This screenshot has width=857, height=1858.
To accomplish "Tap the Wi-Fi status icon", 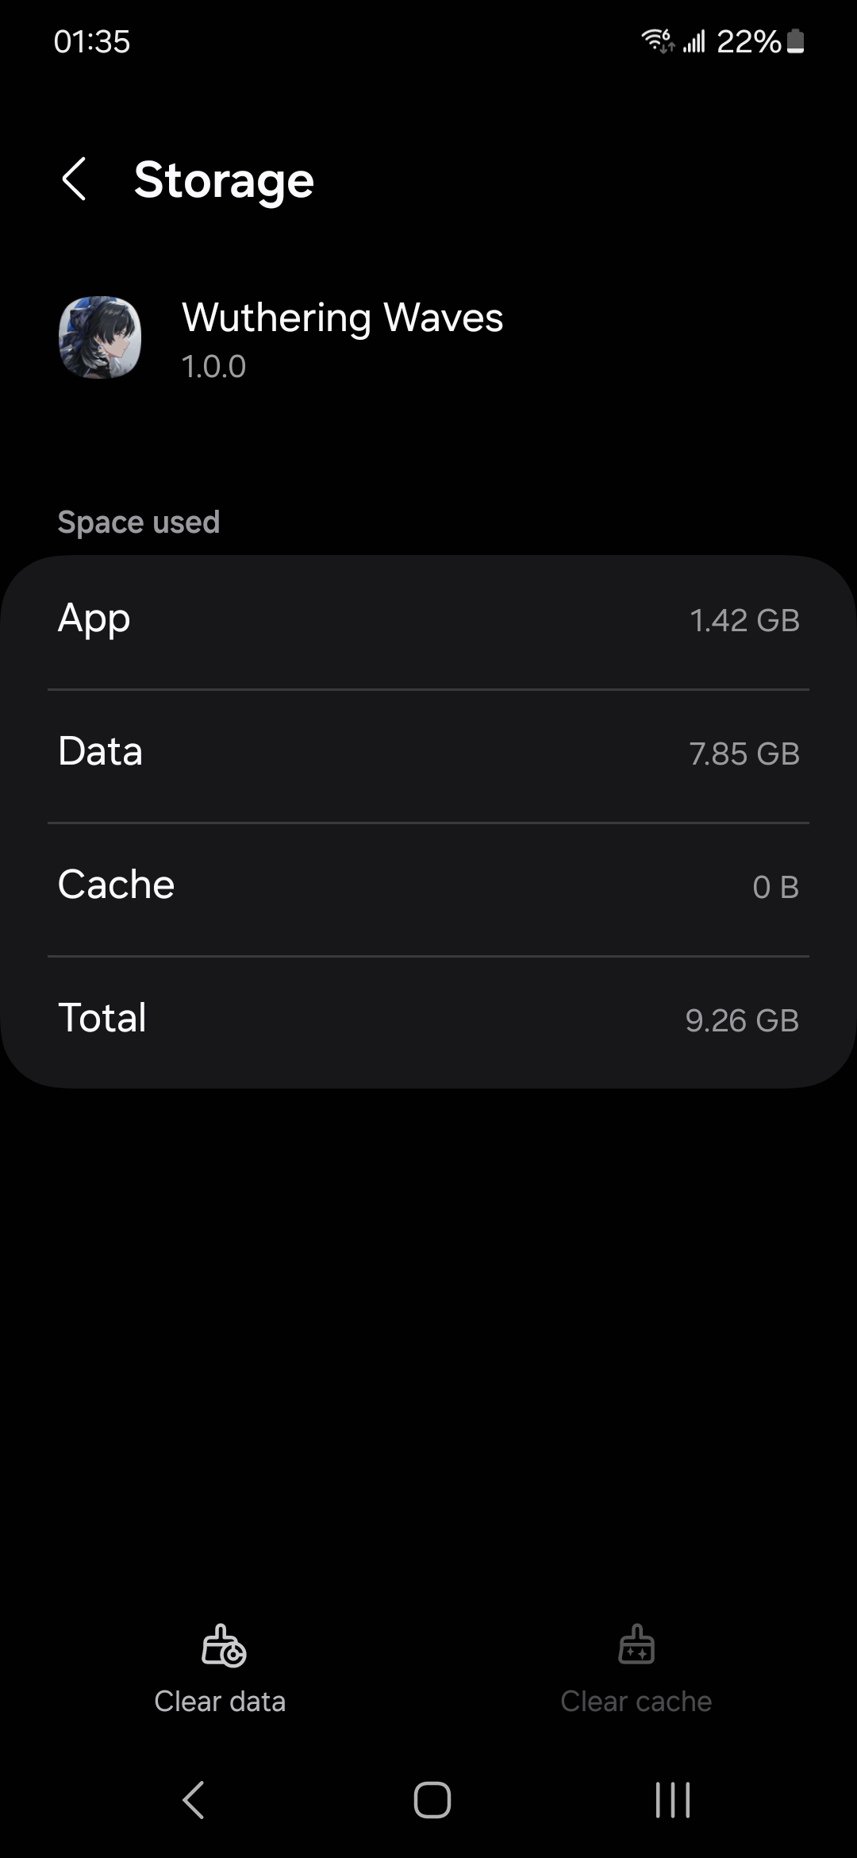I will [x=657, y=40].
